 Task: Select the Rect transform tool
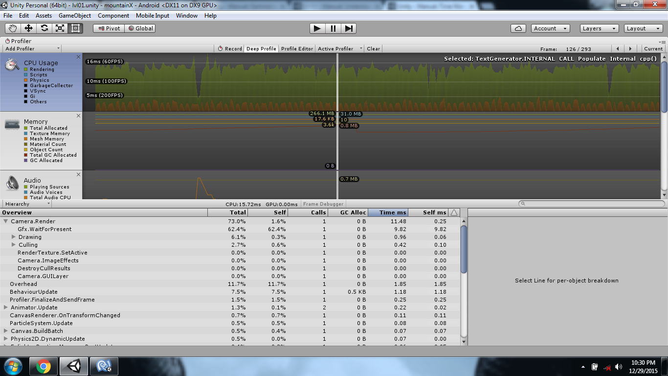point(75,28)
